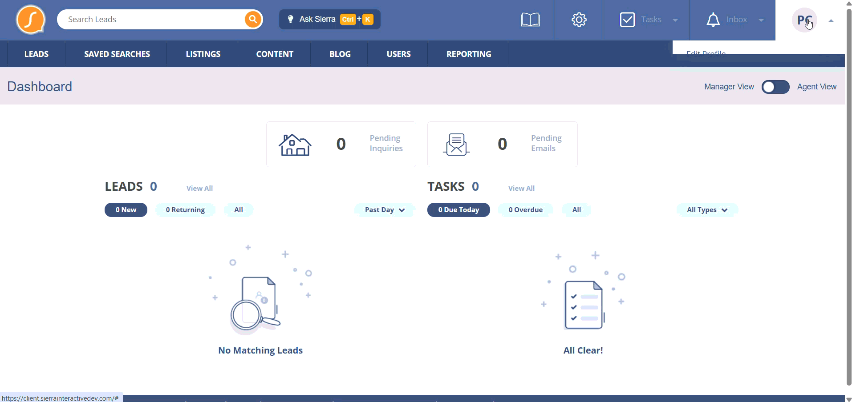Image resolution: width=852 pixels, height=402 pixels.
Task: Open the All Types dropdown
Action: coord(707,210)
